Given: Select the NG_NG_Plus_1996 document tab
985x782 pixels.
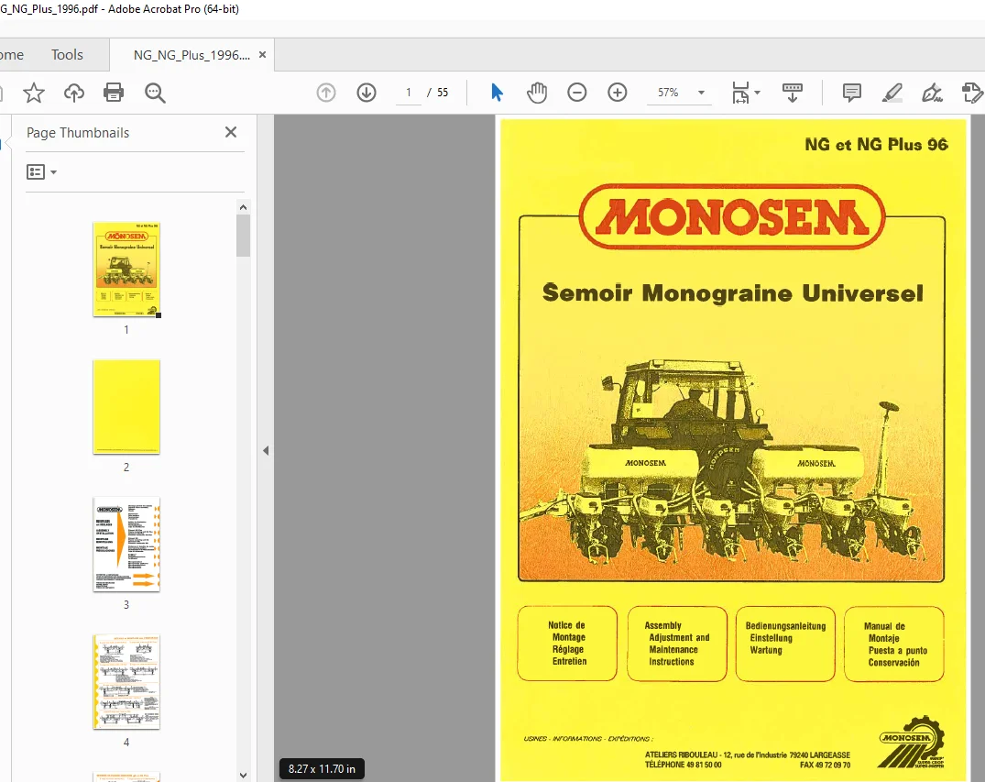Looking at the screenshot, I should (192, 55).
